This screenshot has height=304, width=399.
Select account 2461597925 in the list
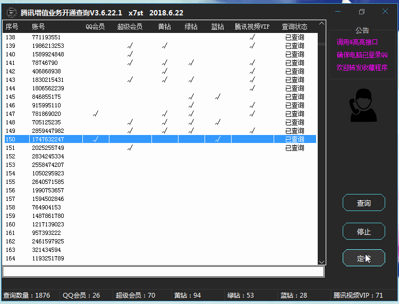(x=48, y=241)
